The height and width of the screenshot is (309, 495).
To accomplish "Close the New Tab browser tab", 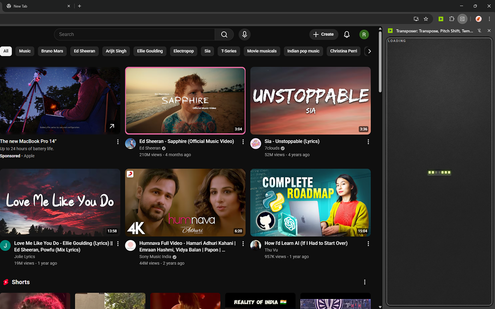I will (x=69, y=6).
